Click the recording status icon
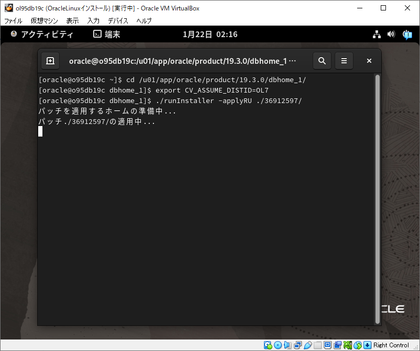420x351 pixels. click(x=337, y=345)
